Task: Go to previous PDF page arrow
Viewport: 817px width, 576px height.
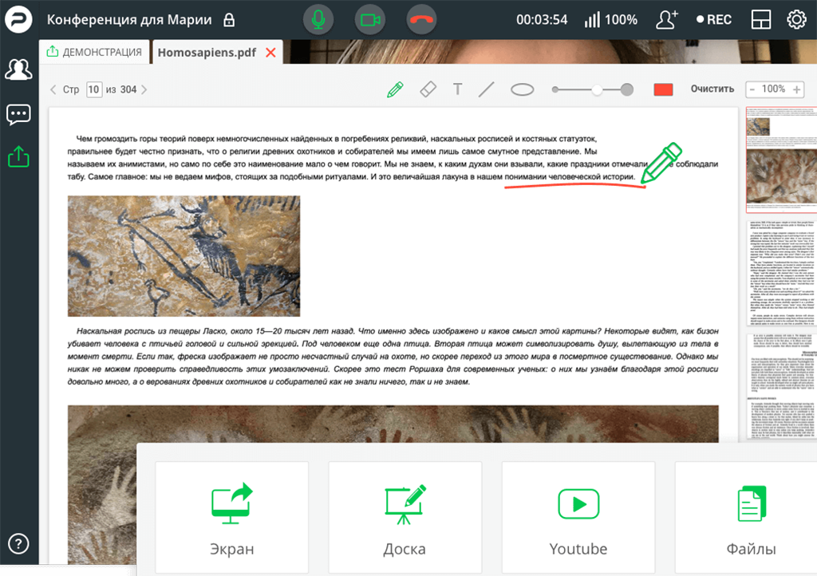Action: (x=53, y=90)
